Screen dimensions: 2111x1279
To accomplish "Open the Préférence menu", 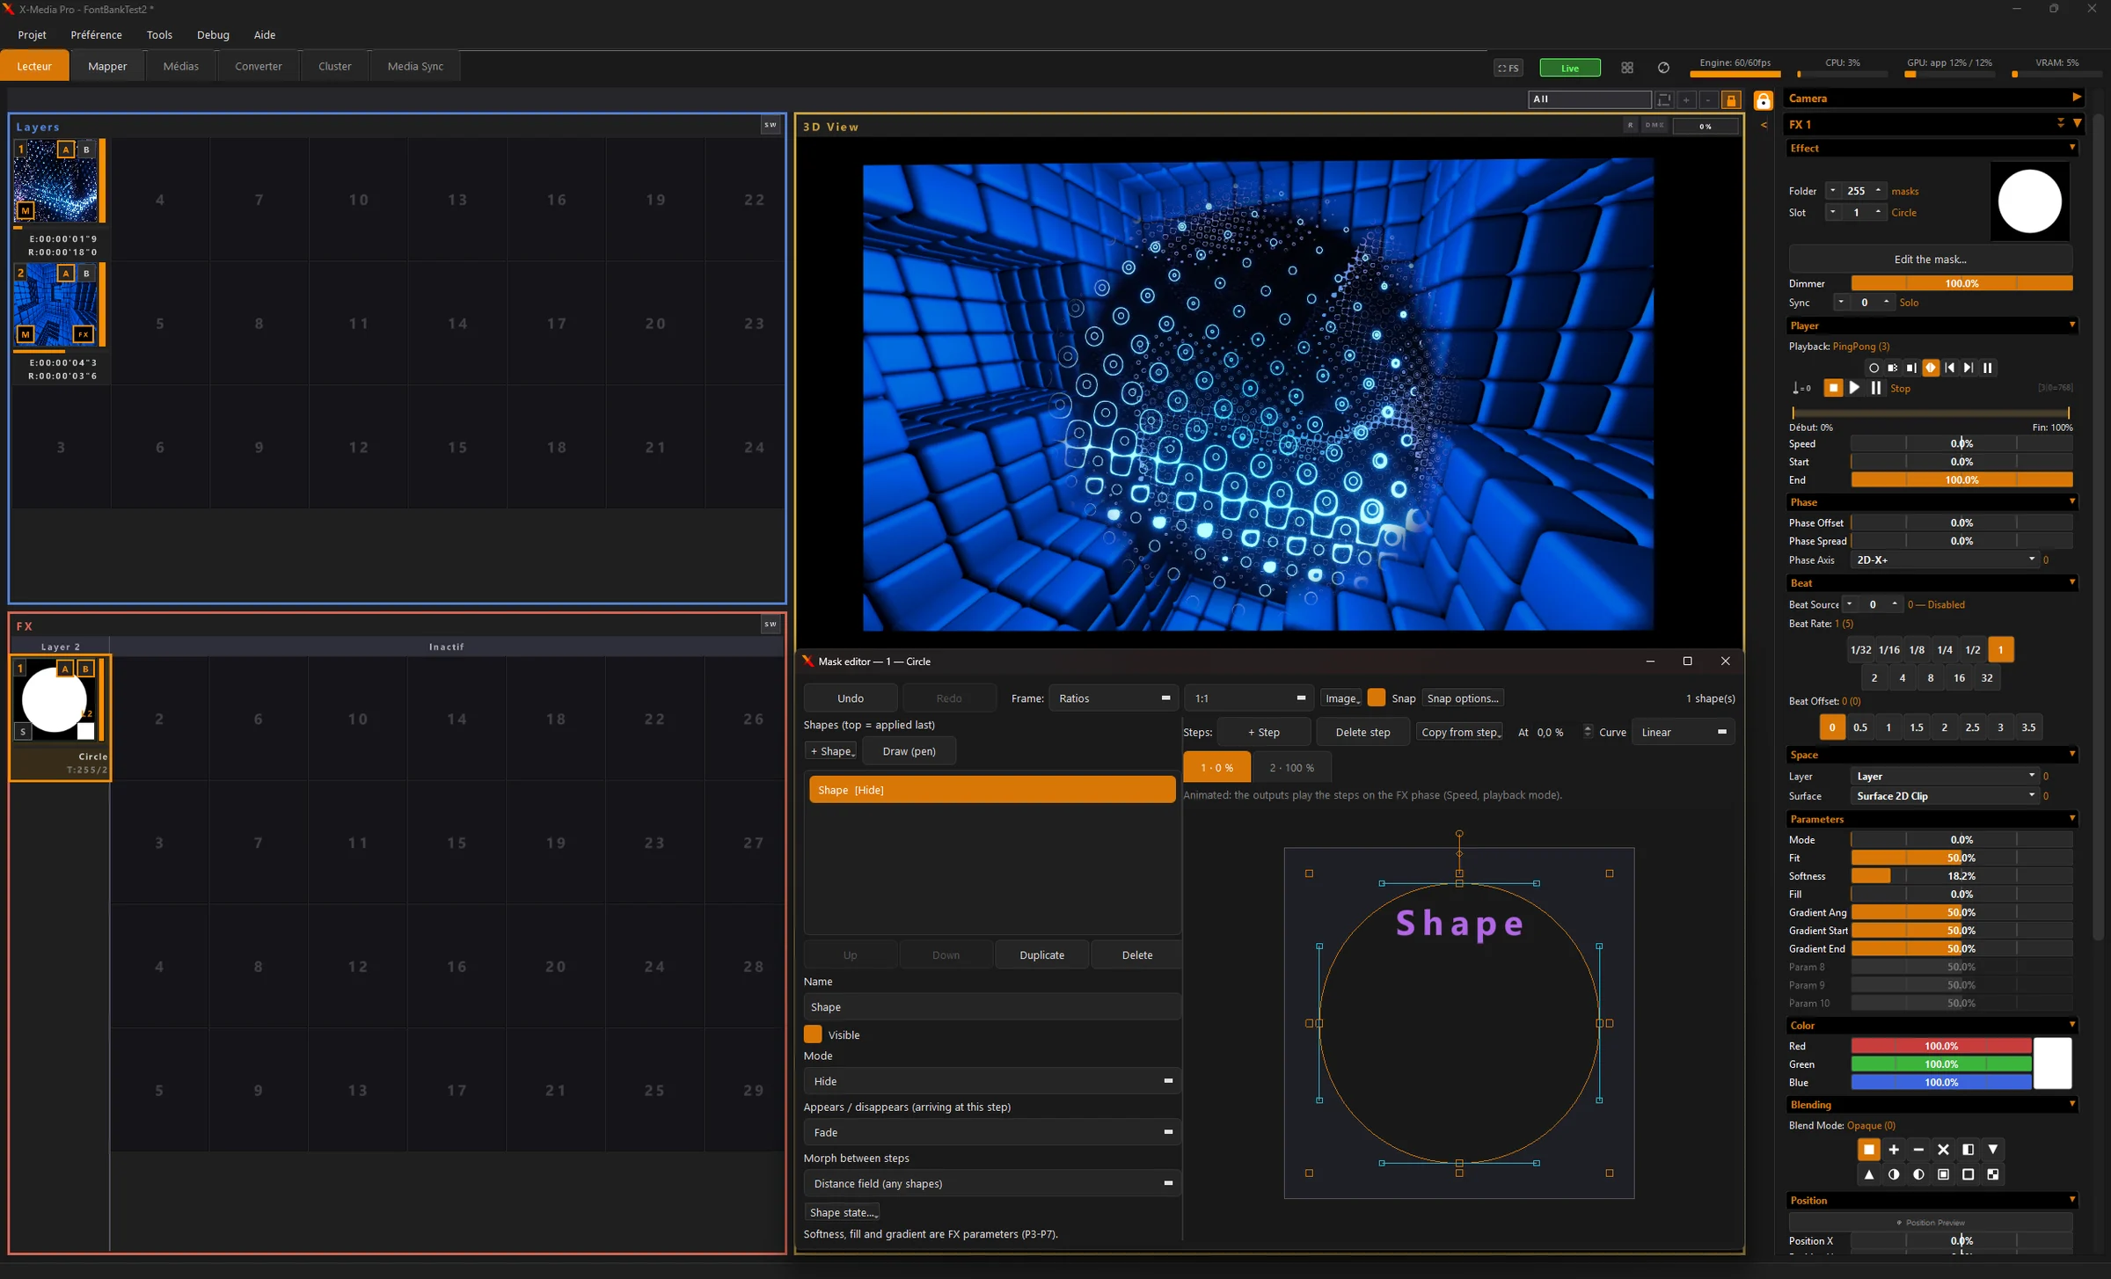I will (96, 35).
